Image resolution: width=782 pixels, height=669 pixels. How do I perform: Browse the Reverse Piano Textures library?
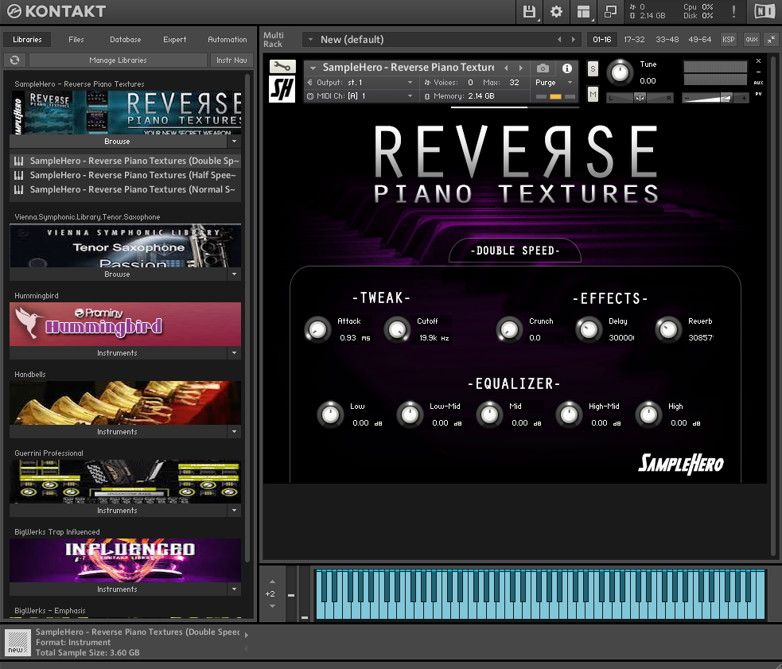click(118, 141)
